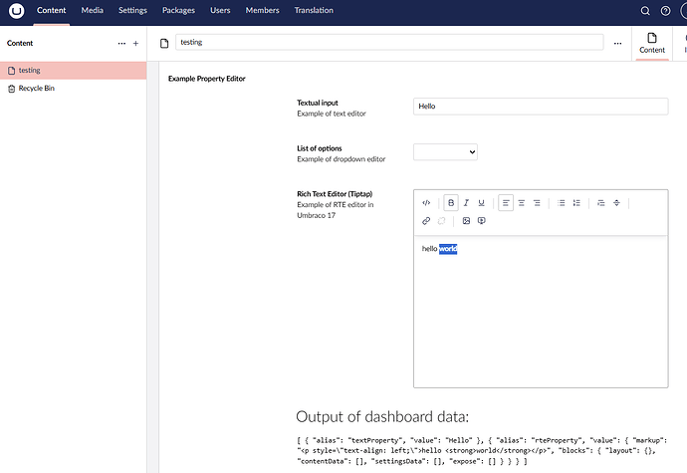Click the Textual input field containing Hello
This screenshot has width=687, height=473.
[540, 106]
